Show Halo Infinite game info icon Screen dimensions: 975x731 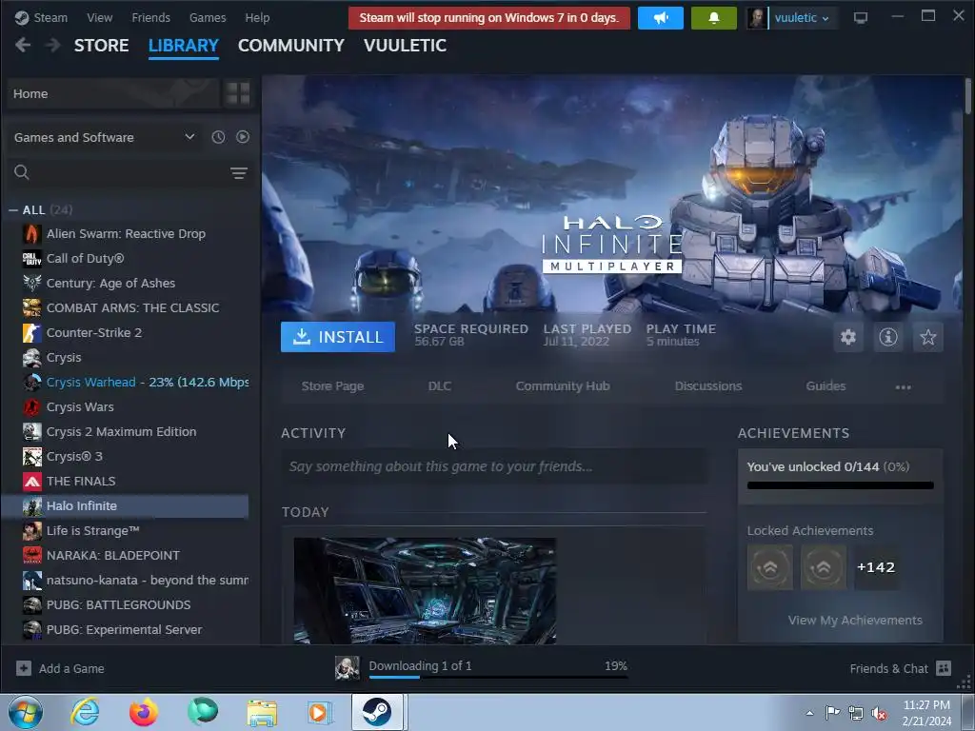tap(888, 337)
